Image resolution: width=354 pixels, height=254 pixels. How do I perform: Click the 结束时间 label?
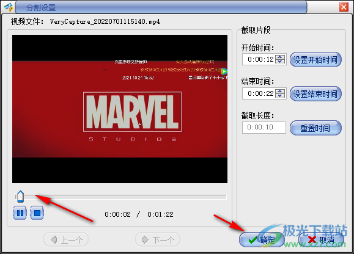(x=257, y=81)
